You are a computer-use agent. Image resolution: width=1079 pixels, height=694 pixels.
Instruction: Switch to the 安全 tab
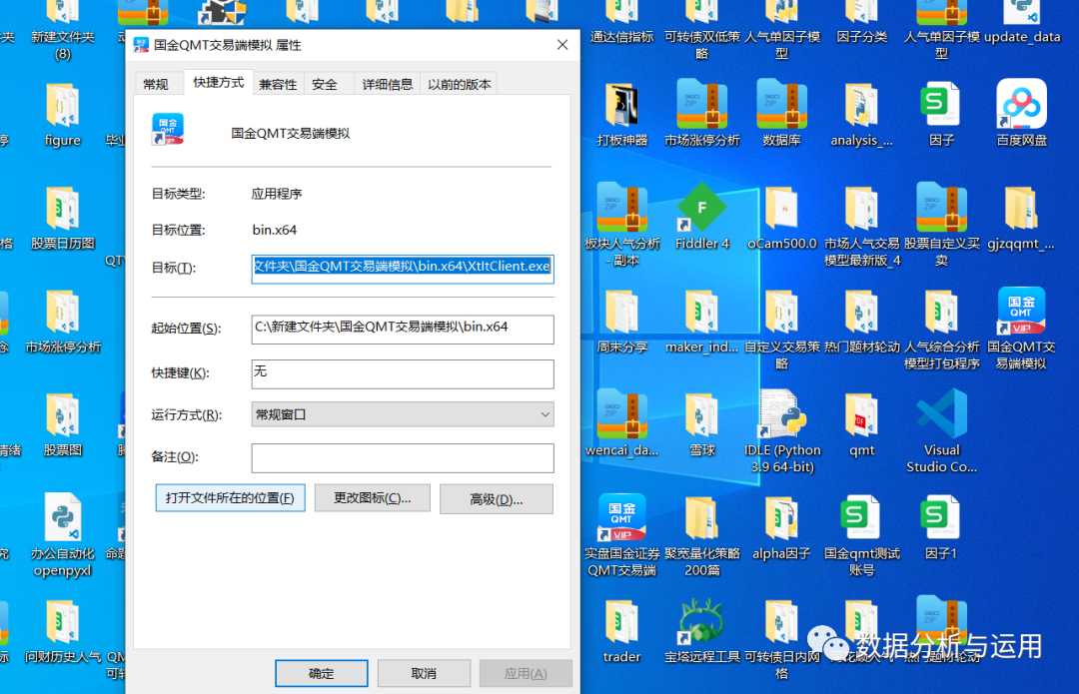(x=325, y=84)
